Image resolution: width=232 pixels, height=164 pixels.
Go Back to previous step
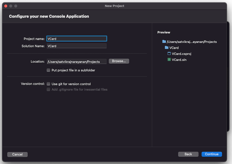pos(188,154)
